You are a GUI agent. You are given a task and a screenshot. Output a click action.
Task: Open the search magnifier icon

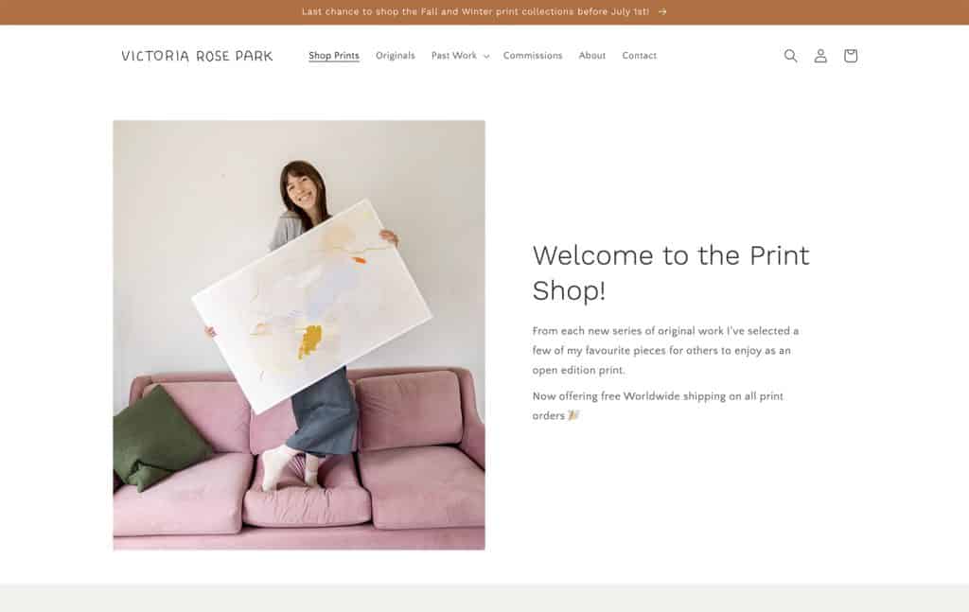point(790,56)
